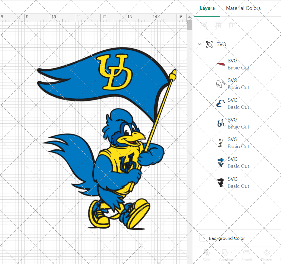The height and width of the screenshot is (264, 281).
Task: Select the dark blue swirl layer thumbnail
Action: 220,103
